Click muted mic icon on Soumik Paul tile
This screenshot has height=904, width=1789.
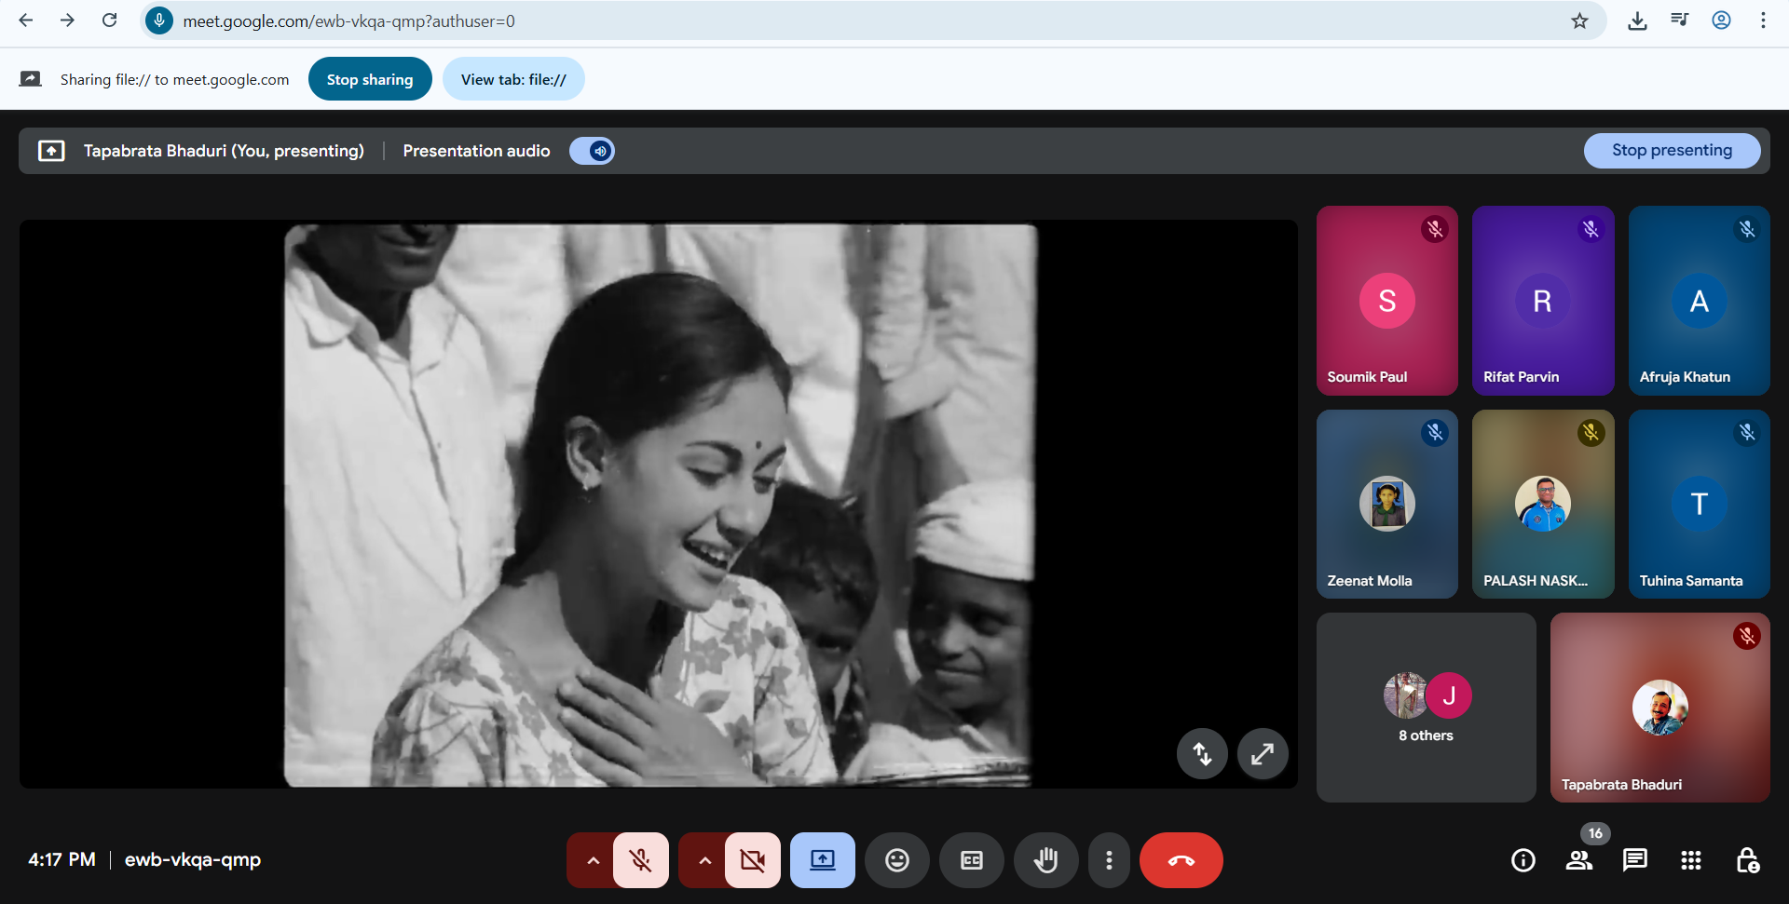[x=1435, y=229]
